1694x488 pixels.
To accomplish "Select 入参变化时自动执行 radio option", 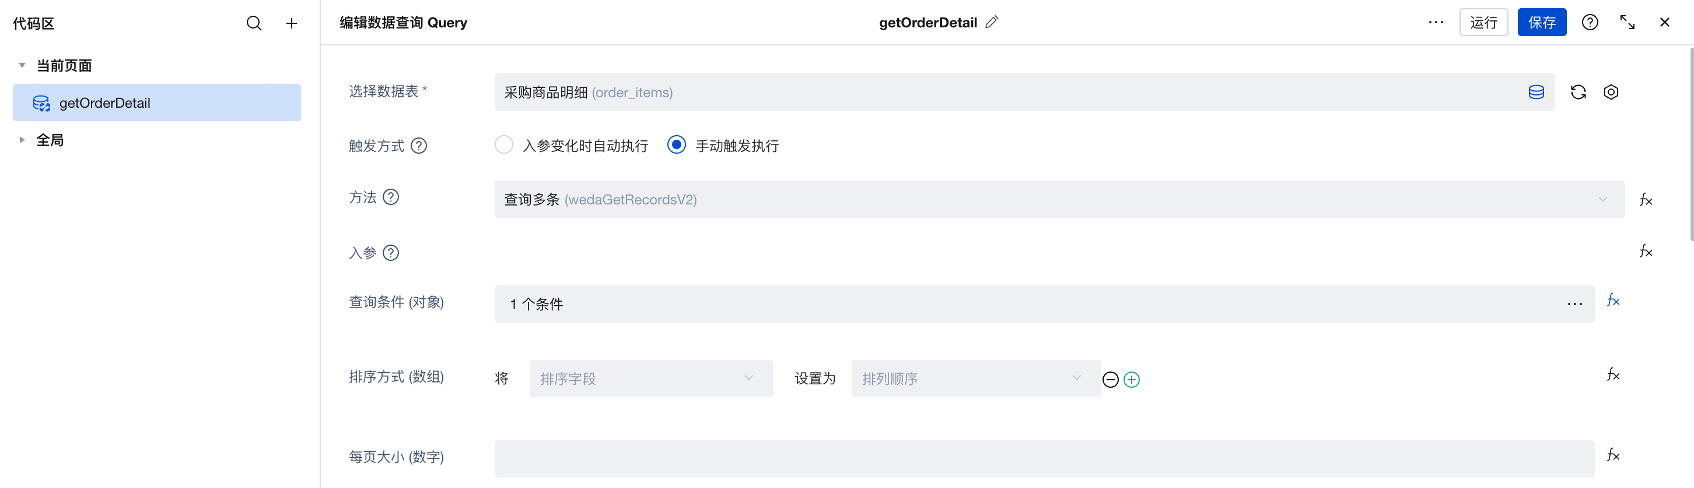I will click(504, 145).
